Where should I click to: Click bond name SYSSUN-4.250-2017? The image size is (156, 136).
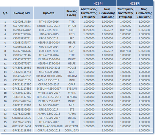(49, 89)
